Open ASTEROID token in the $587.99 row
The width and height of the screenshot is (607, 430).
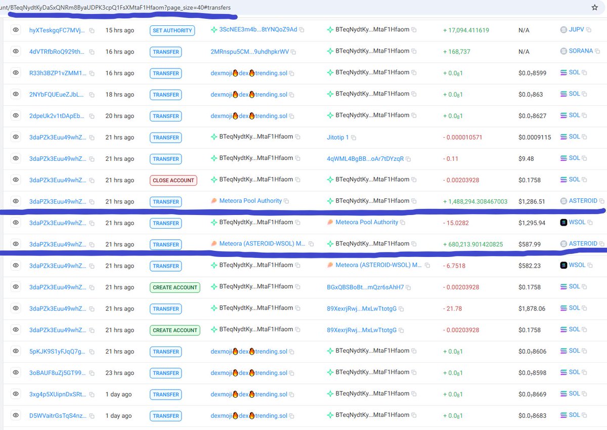pyautogui.click(x=583, y=244)
